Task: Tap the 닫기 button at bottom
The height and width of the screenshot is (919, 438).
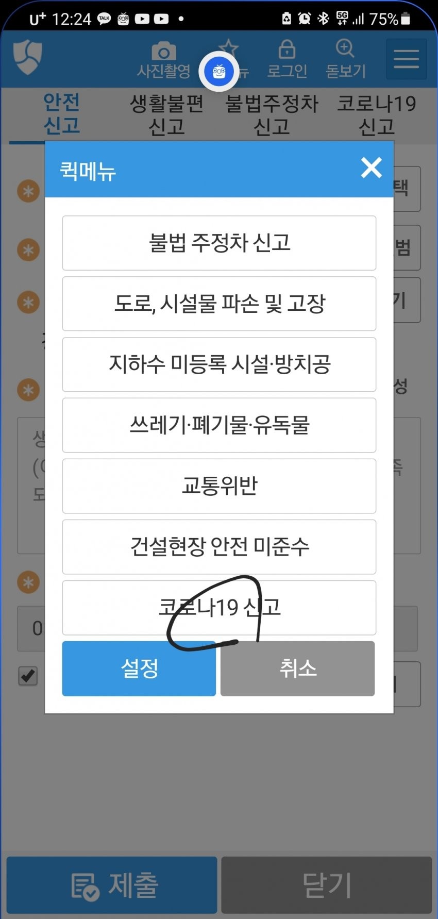Action: pyautogui.click(x=327, y=885)
